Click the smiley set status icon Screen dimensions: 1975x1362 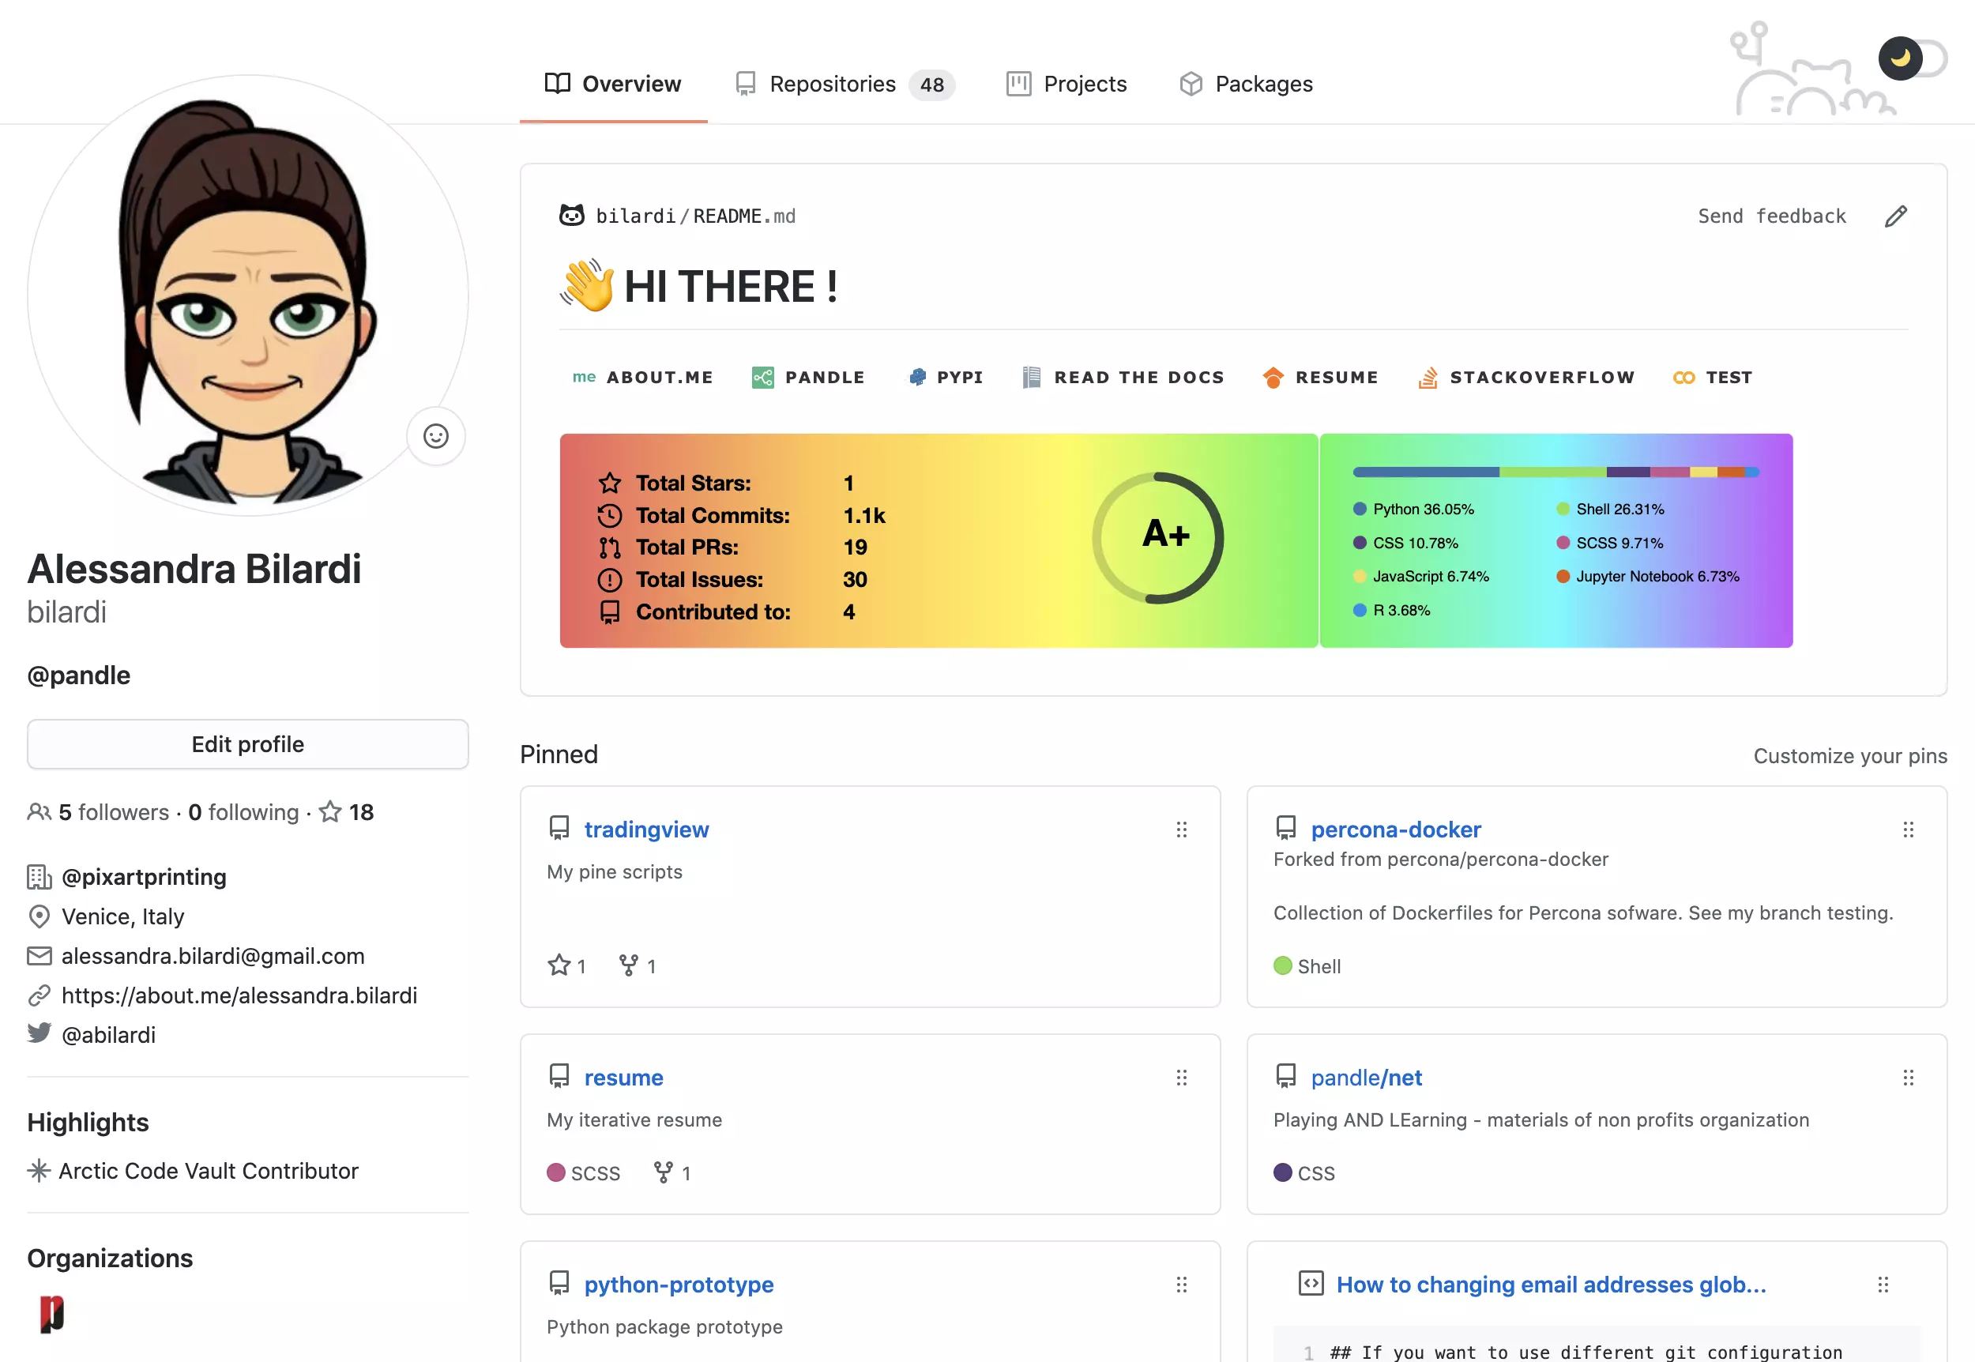pyautogui.click(x=436, y=436)
